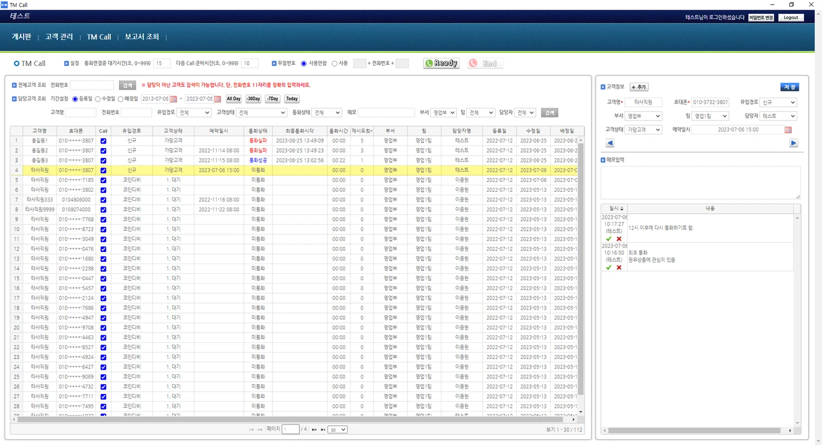Viewport: 822px width, 445px height.
Task: Click the 비밀번호 변경 button
Action: click(761, 18)
